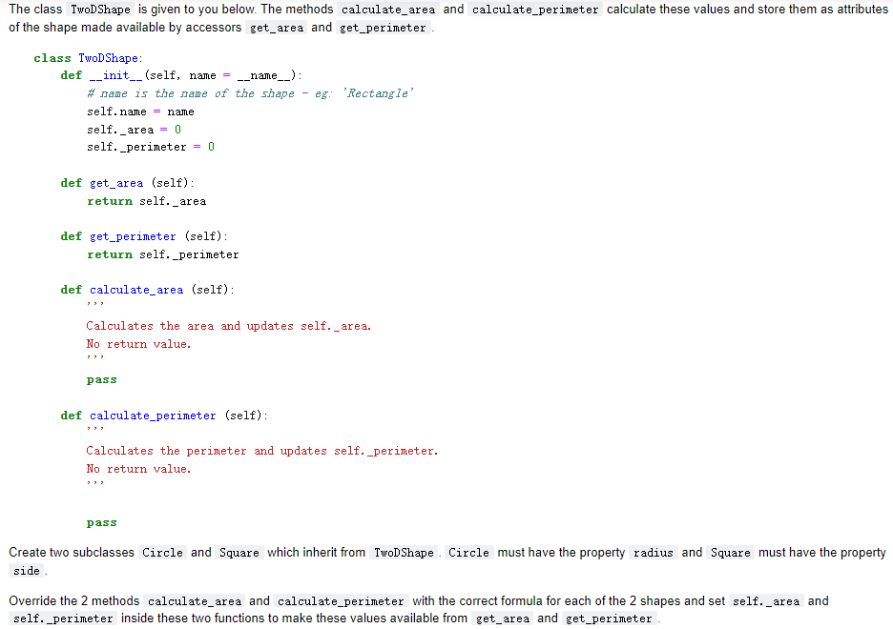Screen dimensions: 893x629
Task: Select the calculate_area function definition
Action: coord(136,289)
